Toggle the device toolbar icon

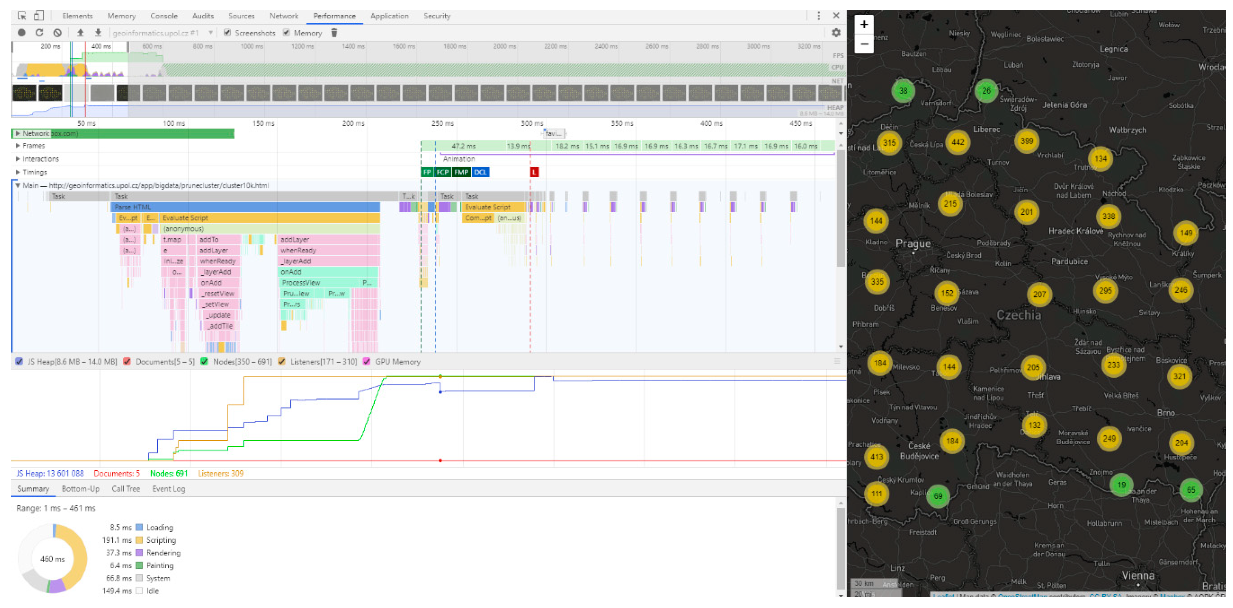pyautogui.click(x=39, y=16)
